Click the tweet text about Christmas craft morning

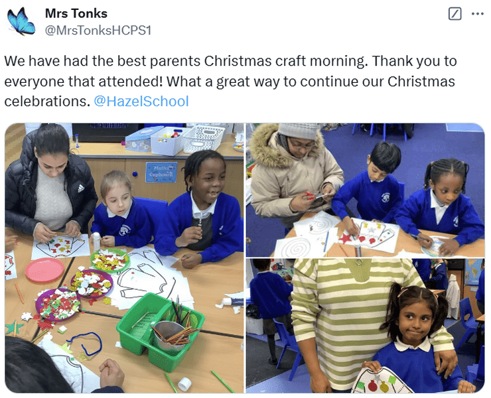click(230, 81)
